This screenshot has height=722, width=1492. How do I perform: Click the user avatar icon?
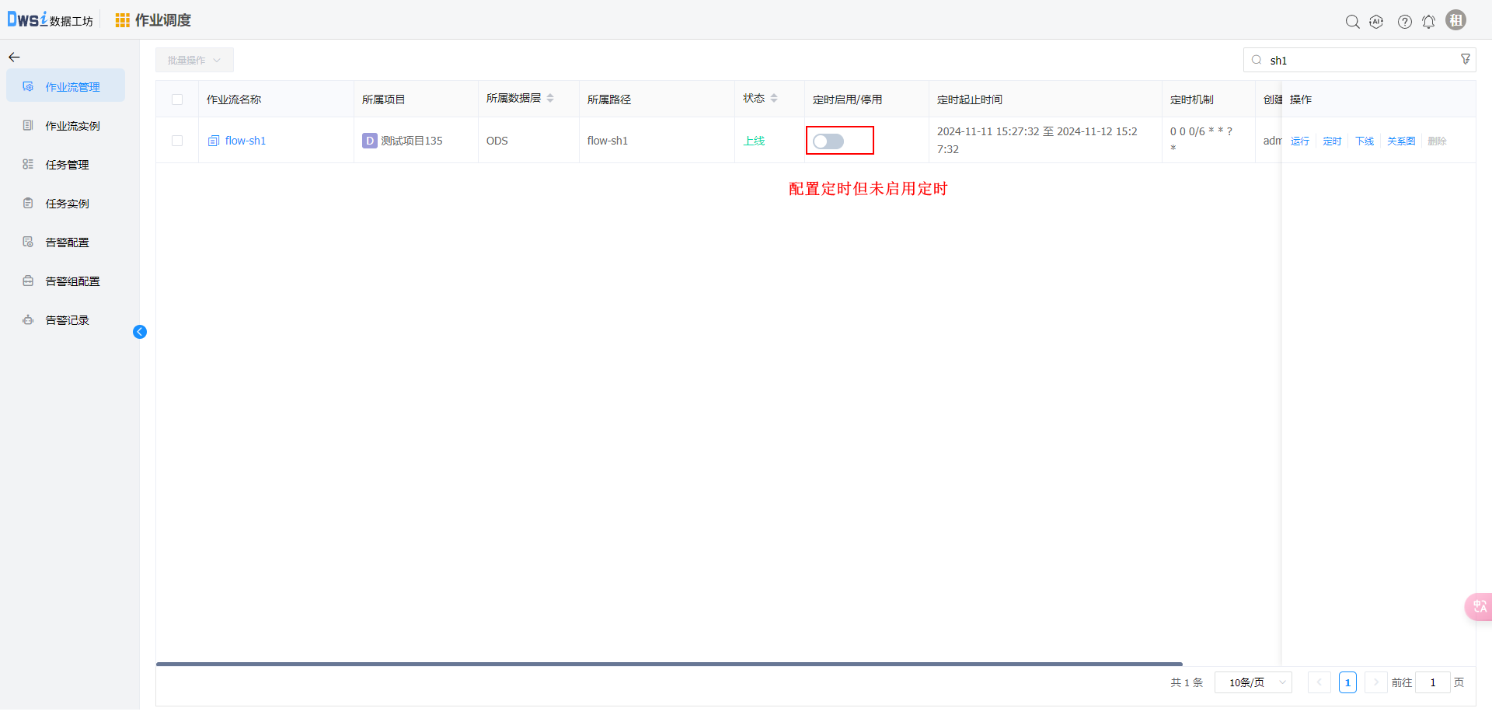click(x=1455, y=20)
